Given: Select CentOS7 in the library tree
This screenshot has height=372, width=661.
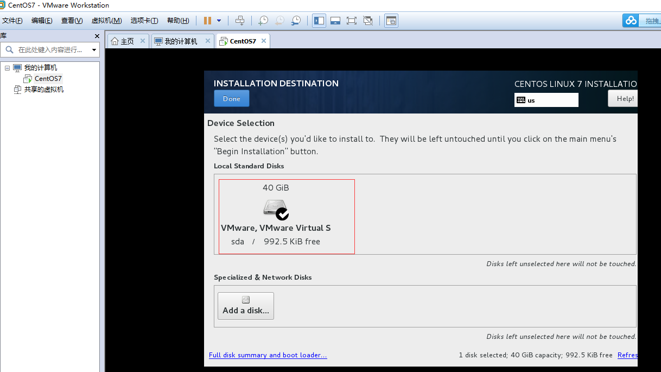Looking at the screenshot, I should (x=48, y=79).
